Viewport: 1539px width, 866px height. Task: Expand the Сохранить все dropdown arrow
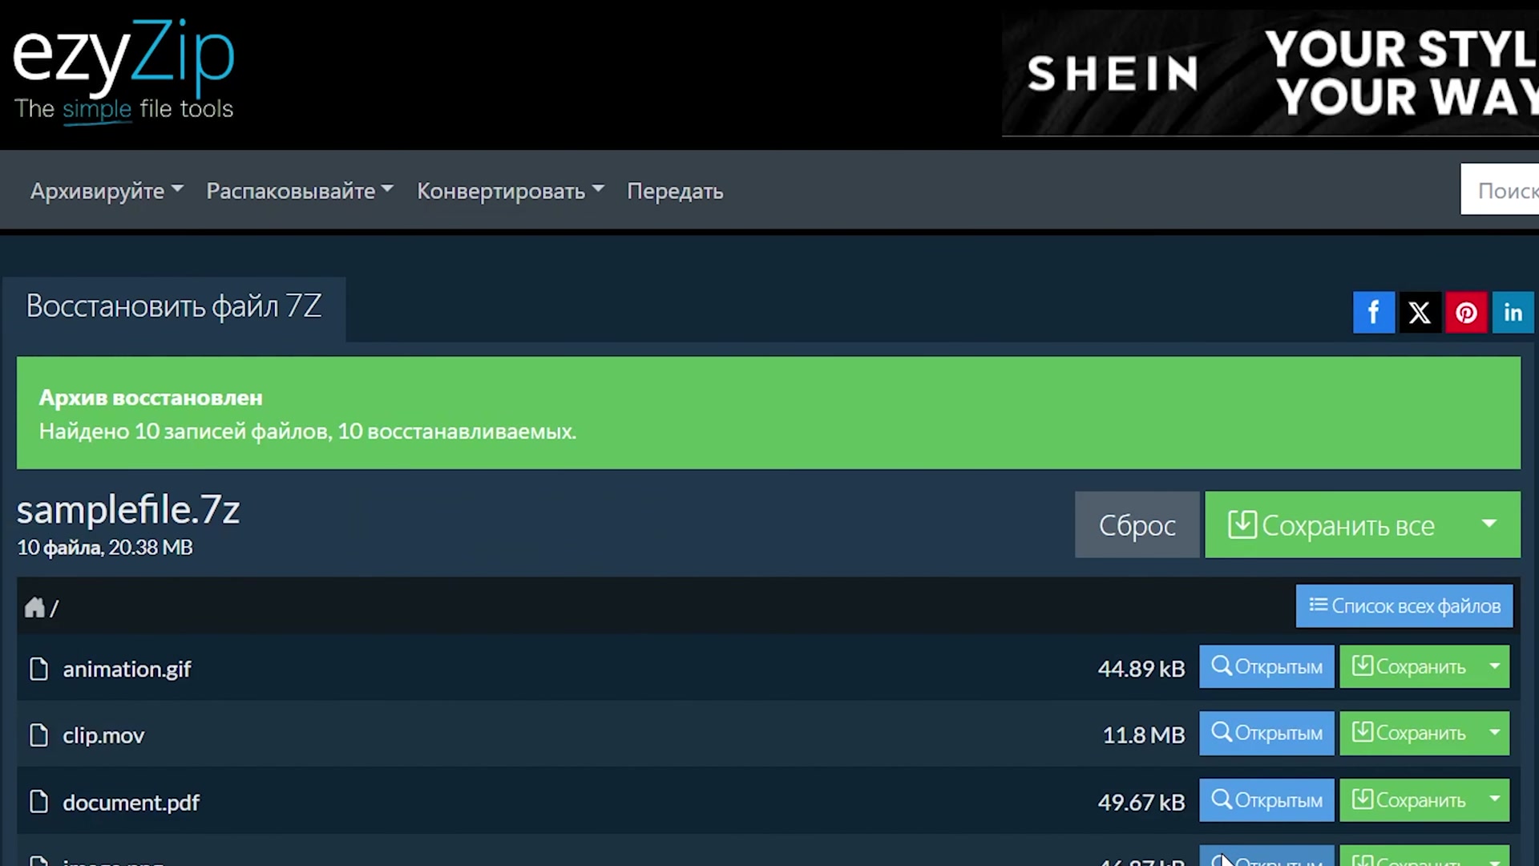[x=1489, y=524]
